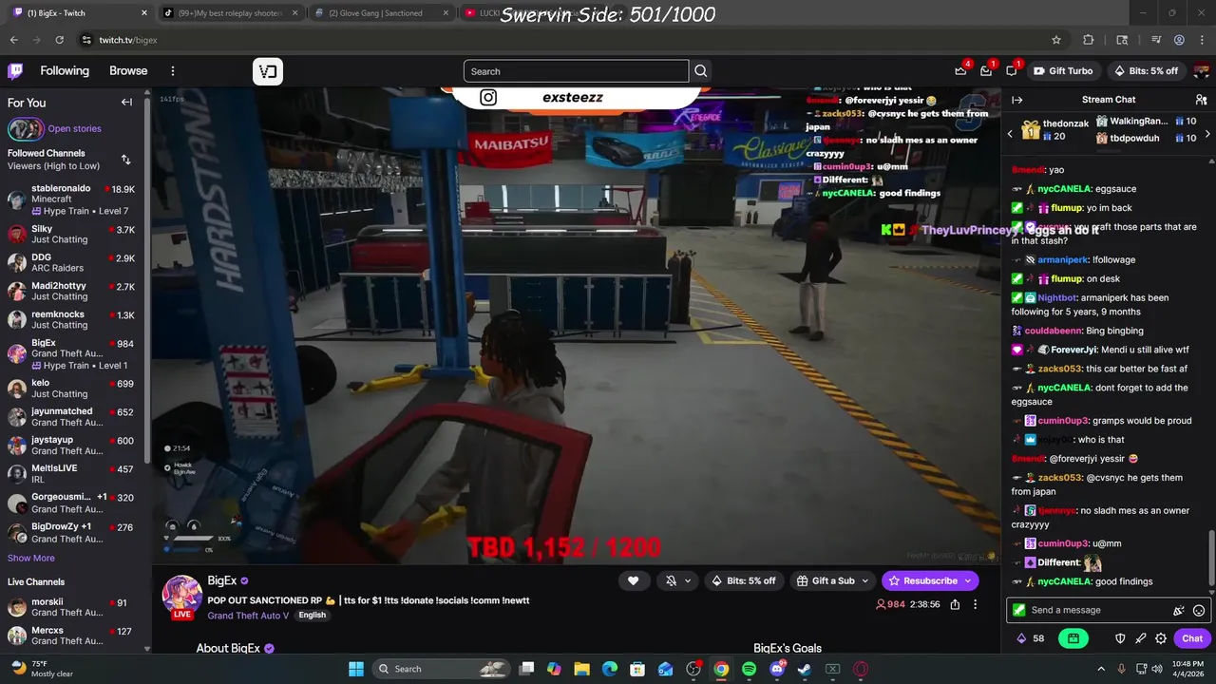Show hidden system tray icons

(1101, 669)
